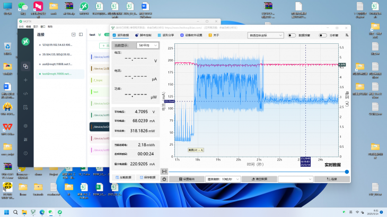
Task: Click the add subscription button in MQTTX
Action: (x=104, y=45)
